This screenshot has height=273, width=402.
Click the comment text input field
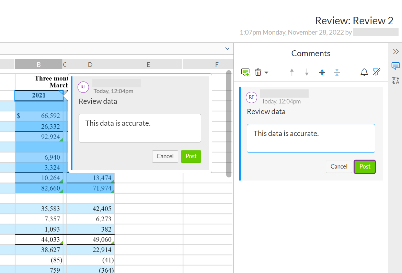(311, 138)
